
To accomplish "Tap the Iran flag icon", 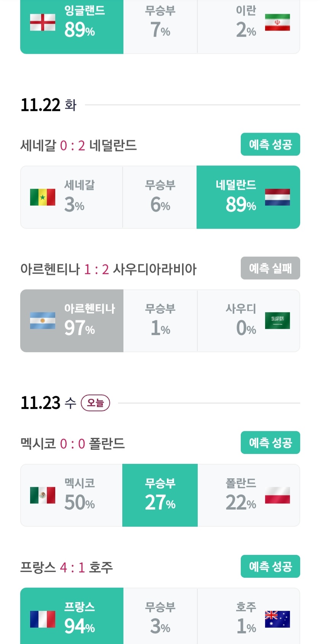I will [277, 22].
